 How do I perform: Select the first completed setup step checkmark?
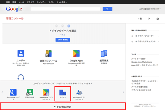click(56, 26)
